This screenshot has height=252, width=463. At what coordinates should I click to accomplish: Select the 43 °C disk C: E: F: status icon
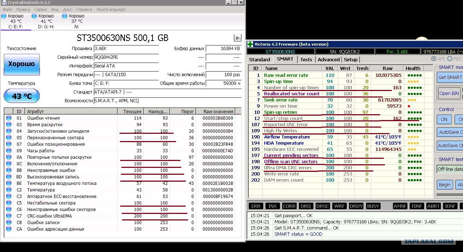[4, 16]
